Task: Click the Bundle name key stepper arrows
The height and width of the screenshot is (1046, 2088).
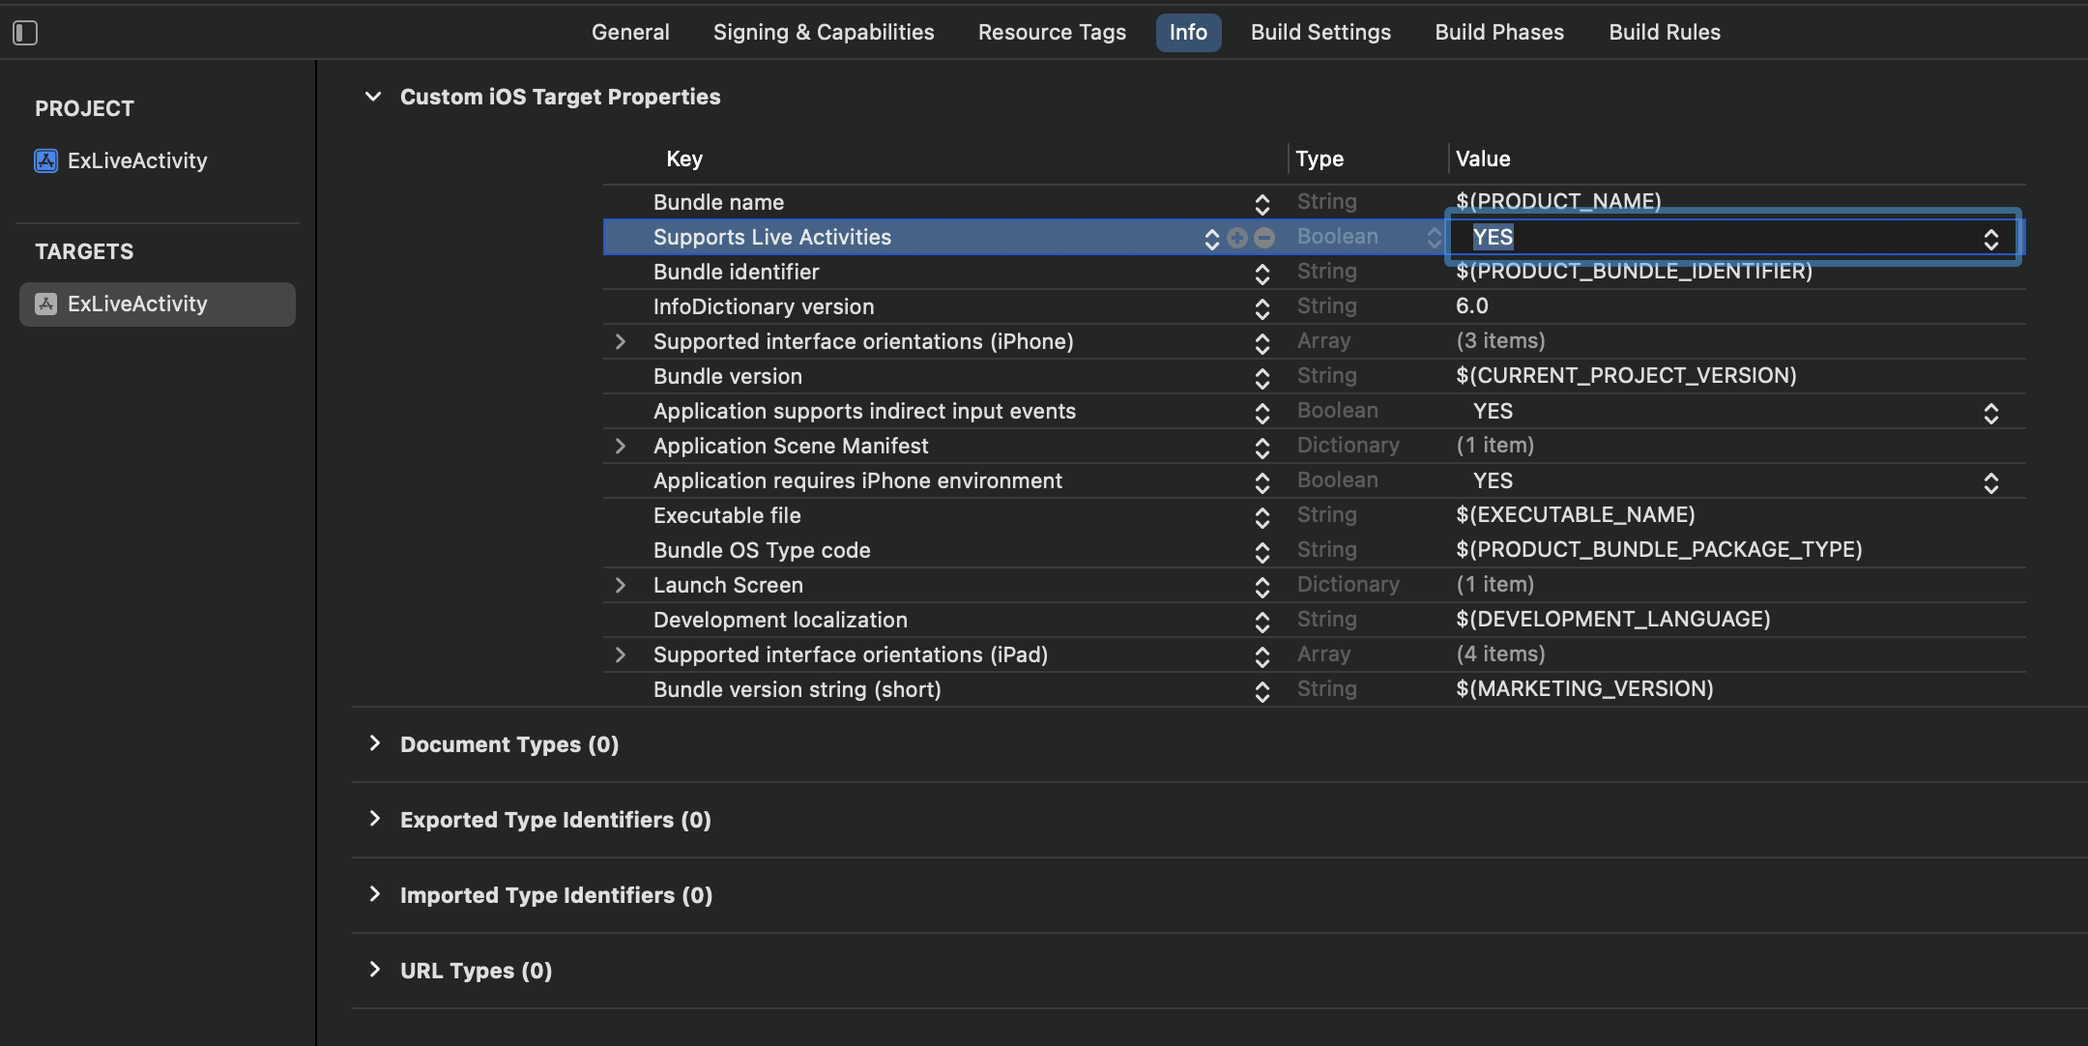Action: (1261, 204)
